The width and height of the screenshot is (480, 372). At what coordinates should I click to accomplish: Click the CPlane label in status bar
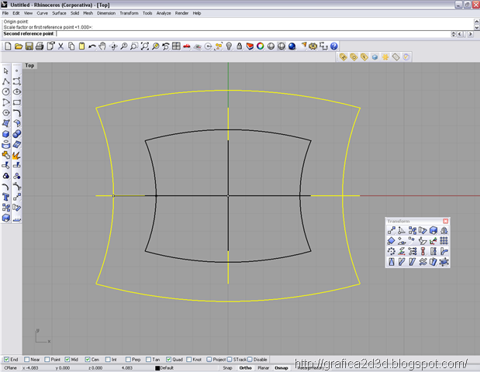coord(10,367)
